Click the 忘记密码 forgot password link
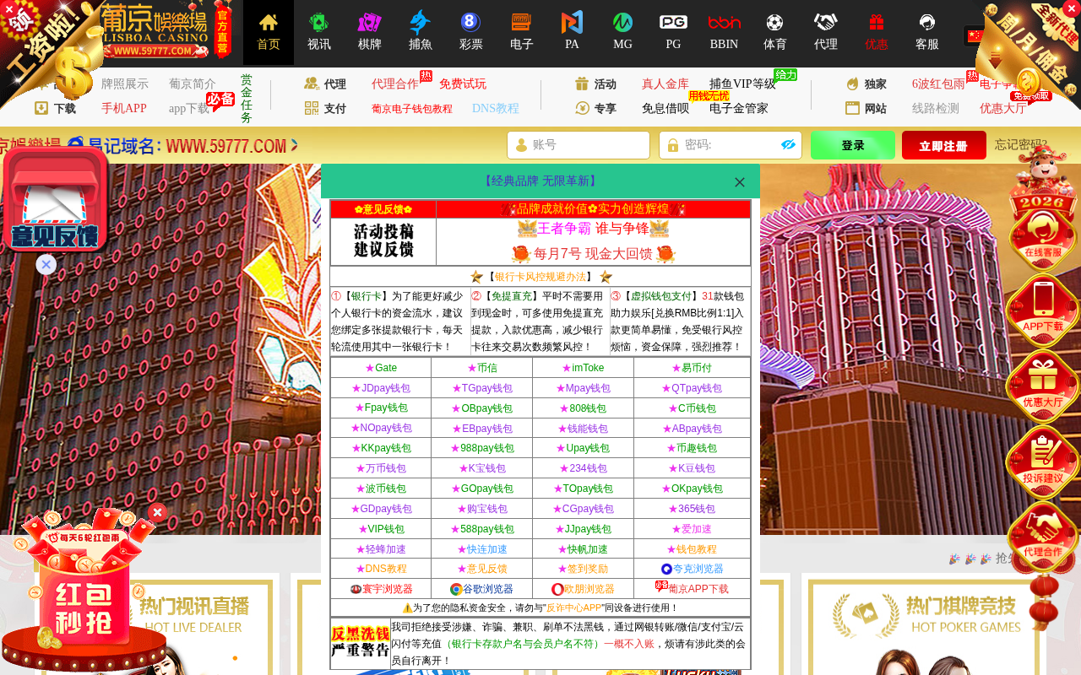The image size is (1081, 675). coord(1020,145)
